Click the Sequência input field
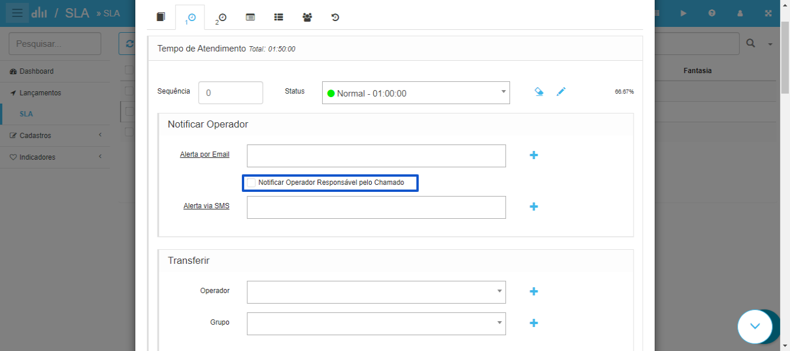 click(x=231, y=93)
